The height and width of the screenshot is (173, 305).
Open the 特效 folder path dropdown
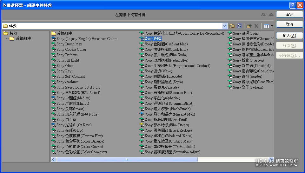(x=225, y=26)
